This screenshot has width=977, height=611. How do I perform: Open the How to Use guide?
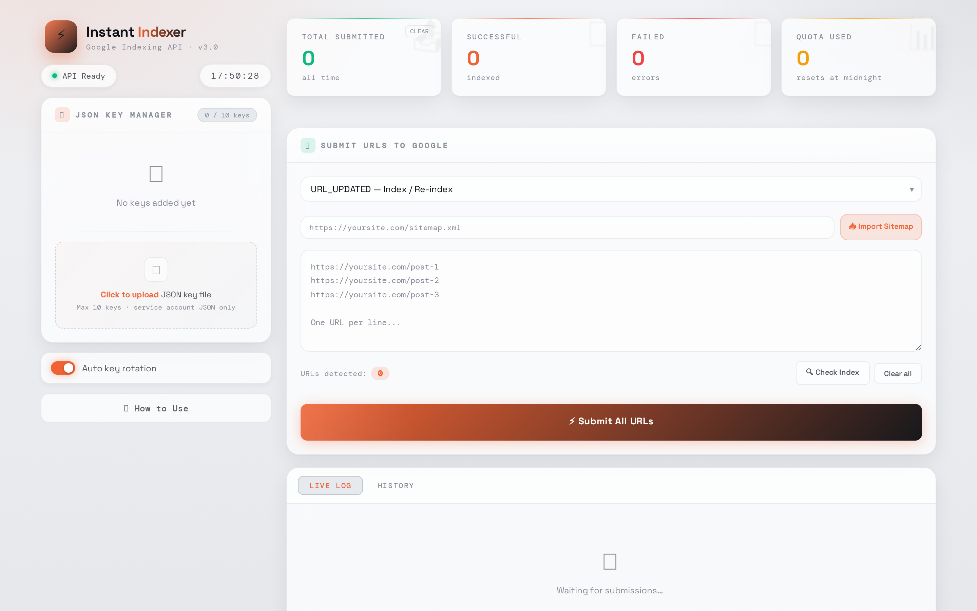(156, 408)
